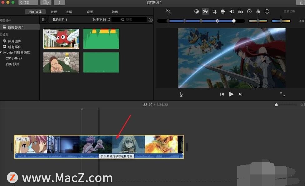Collapse the iMovie 剪辑资源库 library

(1, 52)
